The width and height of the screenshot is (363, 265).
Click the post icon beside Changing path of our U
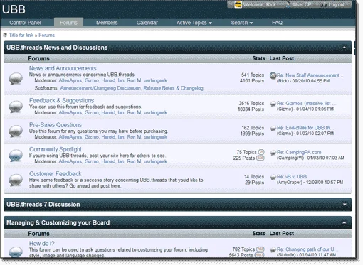[273, 249]
